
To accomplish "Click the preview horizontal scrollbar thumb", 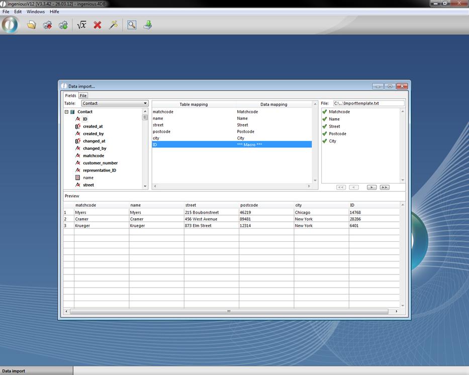I will (x=229, y=312).
